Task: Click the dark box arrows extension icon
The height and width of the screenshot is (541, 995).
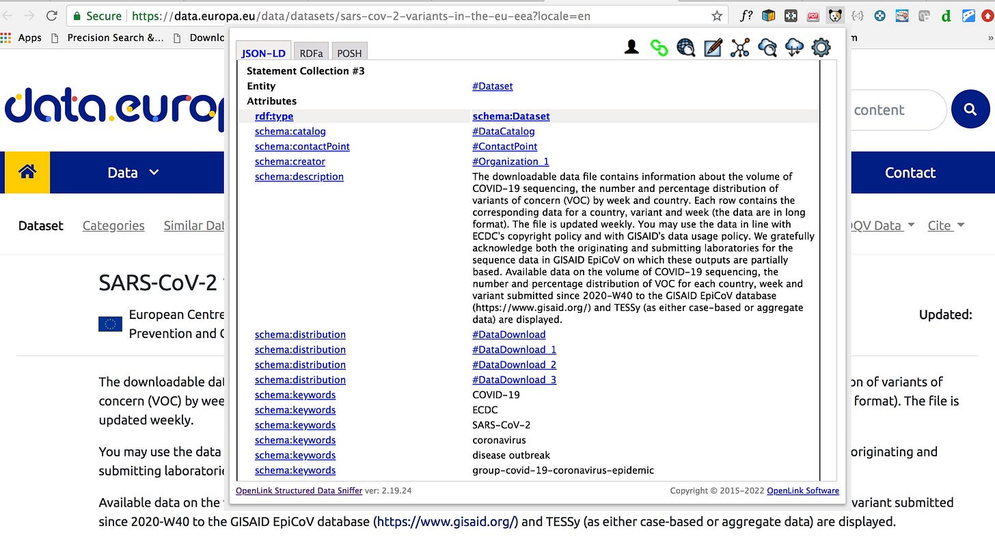Action: 791,15
